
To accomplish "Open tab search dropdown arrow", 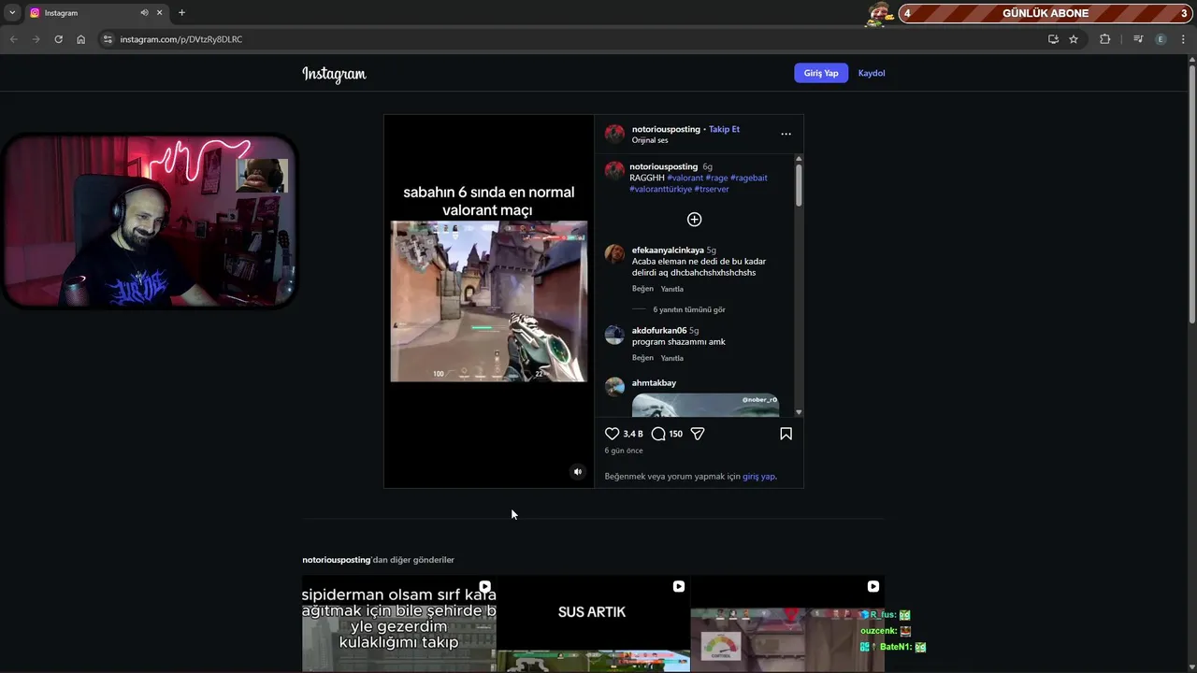I will pyautogui.click(x=12, y=13).
